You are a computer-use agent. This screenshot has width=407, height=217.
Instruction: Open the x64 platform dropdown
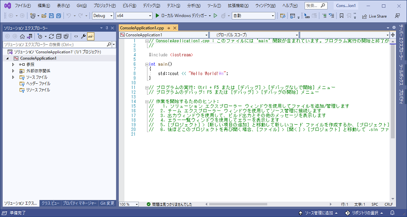coord(134,16)
